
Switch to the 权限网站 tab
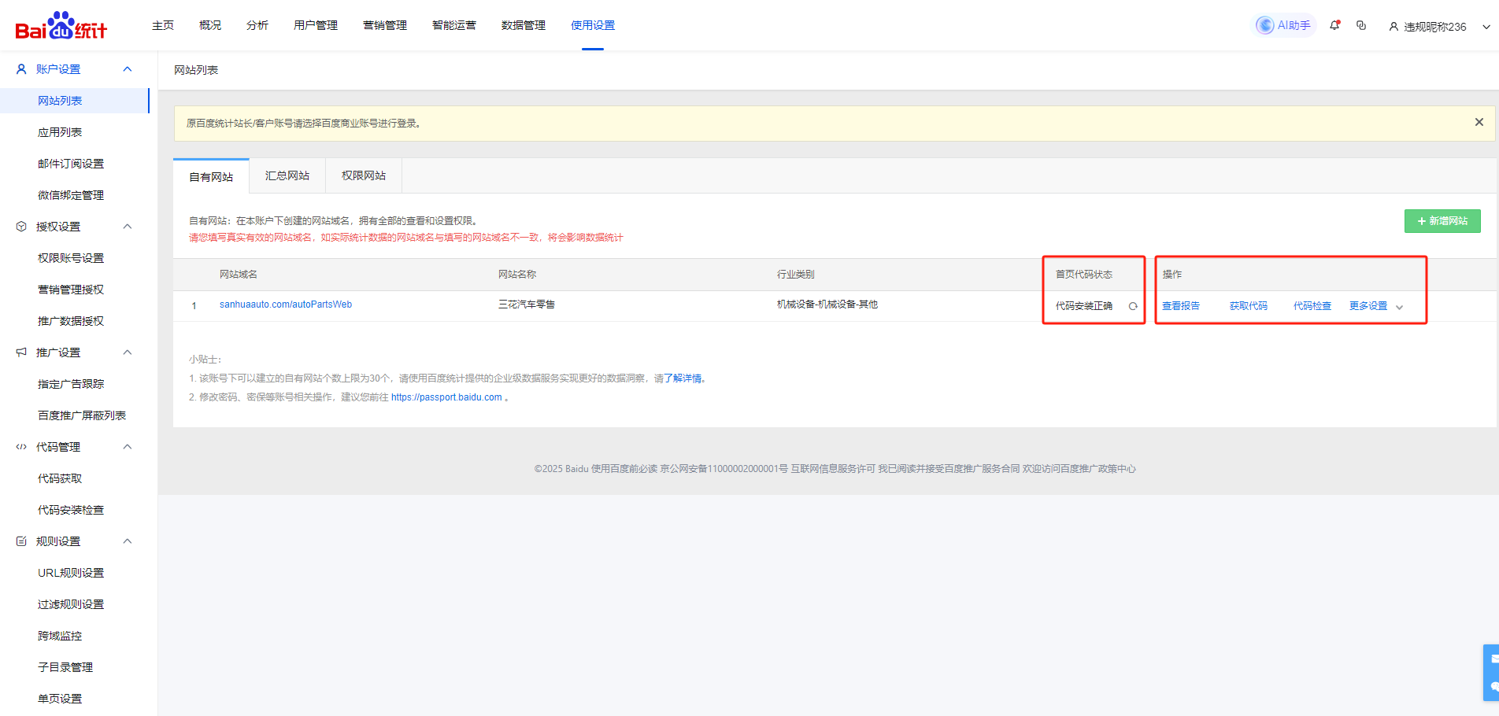364,176
